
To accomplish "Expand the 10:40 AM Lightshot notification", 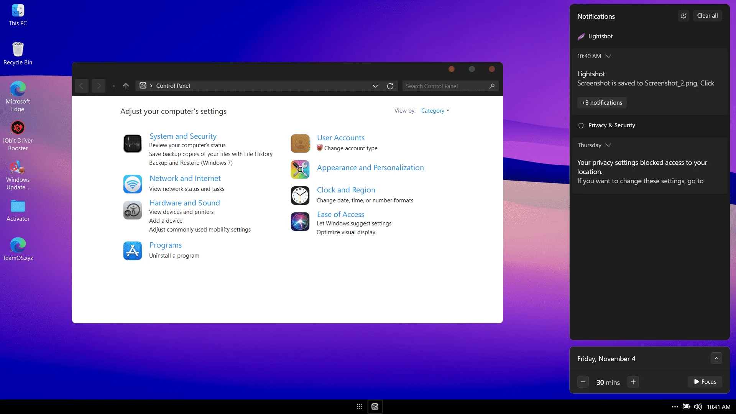I will click(608, 56).
